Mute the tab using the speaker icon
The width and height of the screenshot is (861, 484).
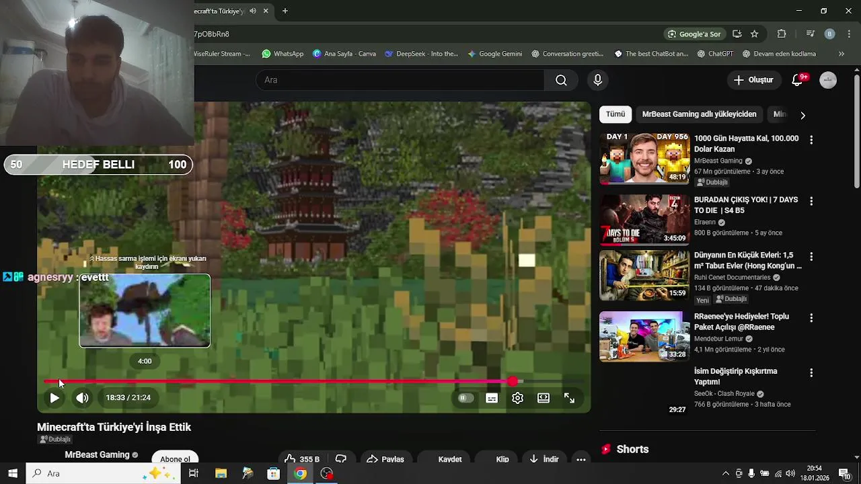click(x=252, y=11)
